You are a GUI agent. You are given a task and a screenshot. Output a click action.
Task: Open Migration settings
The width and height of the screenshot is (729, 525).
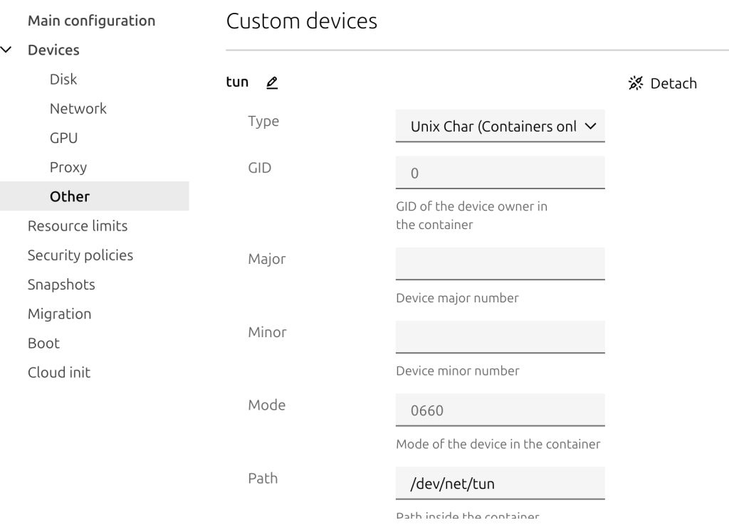(59, 314)
